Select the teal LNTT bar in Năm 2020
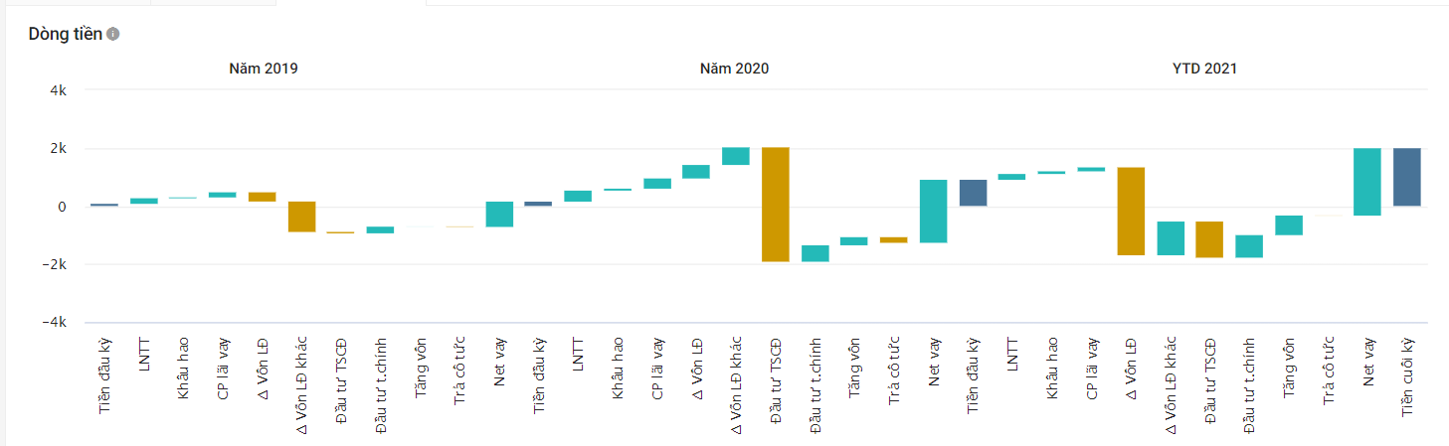Viewport: 1449px width, 446px height. 578,196
